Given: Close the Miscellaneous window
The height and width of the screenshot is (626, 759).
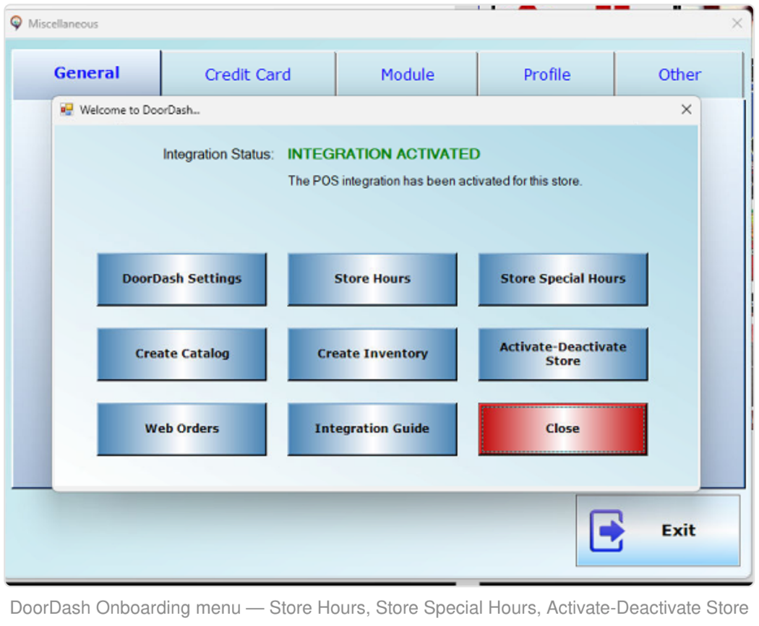Looking at the screenshot, I should click(737, 23).
